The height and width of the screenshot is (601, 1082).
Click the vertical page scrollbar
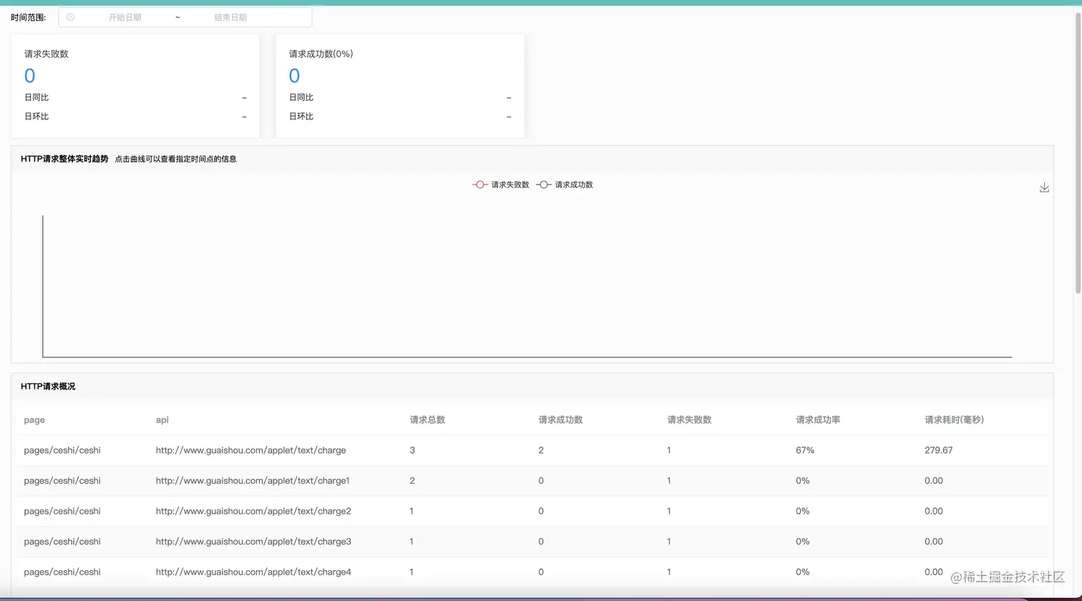(x=1078, y=150)
